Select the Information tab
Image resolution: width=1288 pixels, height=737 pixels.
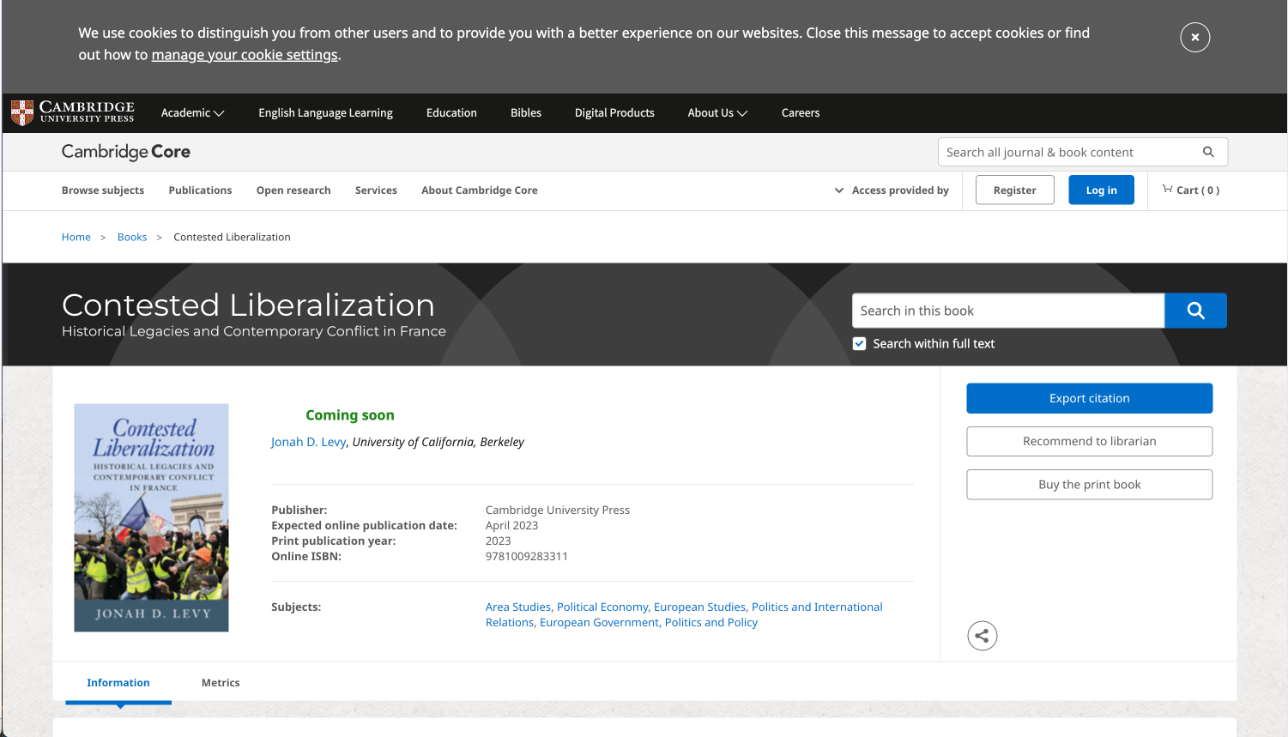click(x=118, y=683)
